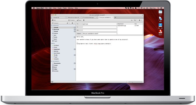This screenshot has width=196, height=105.
Task: Switch to the Compose Message tab
Action: [x=90, y=17]
